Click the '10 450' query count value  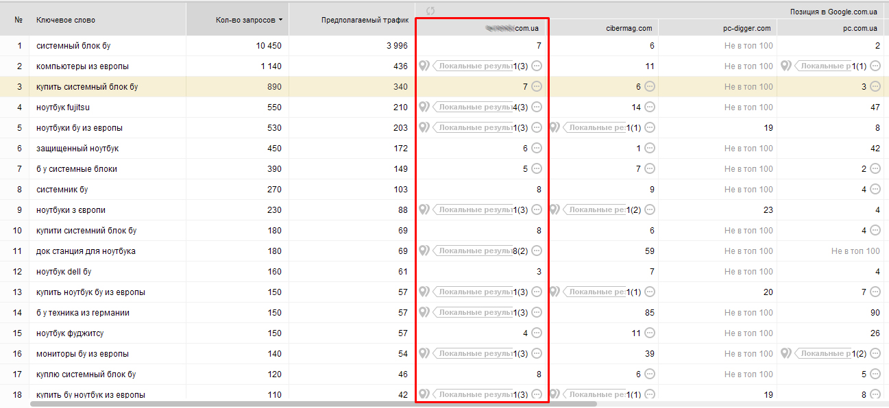coord(269,46)
